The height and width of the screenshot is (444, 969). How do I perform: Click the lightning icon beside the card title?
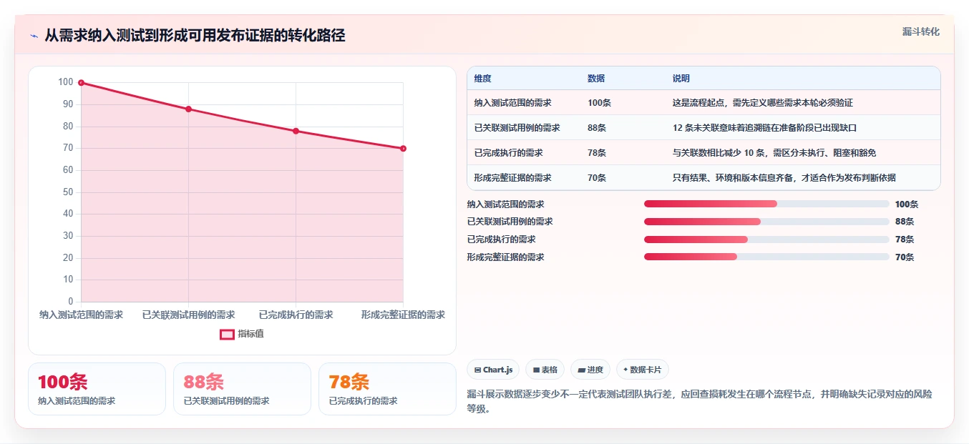[x=34, y=36]
